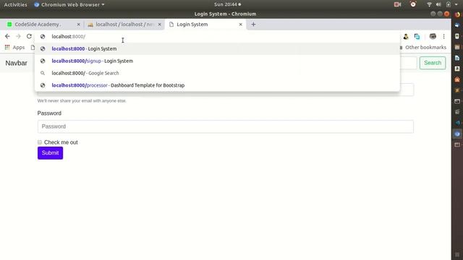The width and height of the screenshot is (463, 260).
Task: Open Other bookmarks folder
Action: pyautogui.click(x=422, y=48)
